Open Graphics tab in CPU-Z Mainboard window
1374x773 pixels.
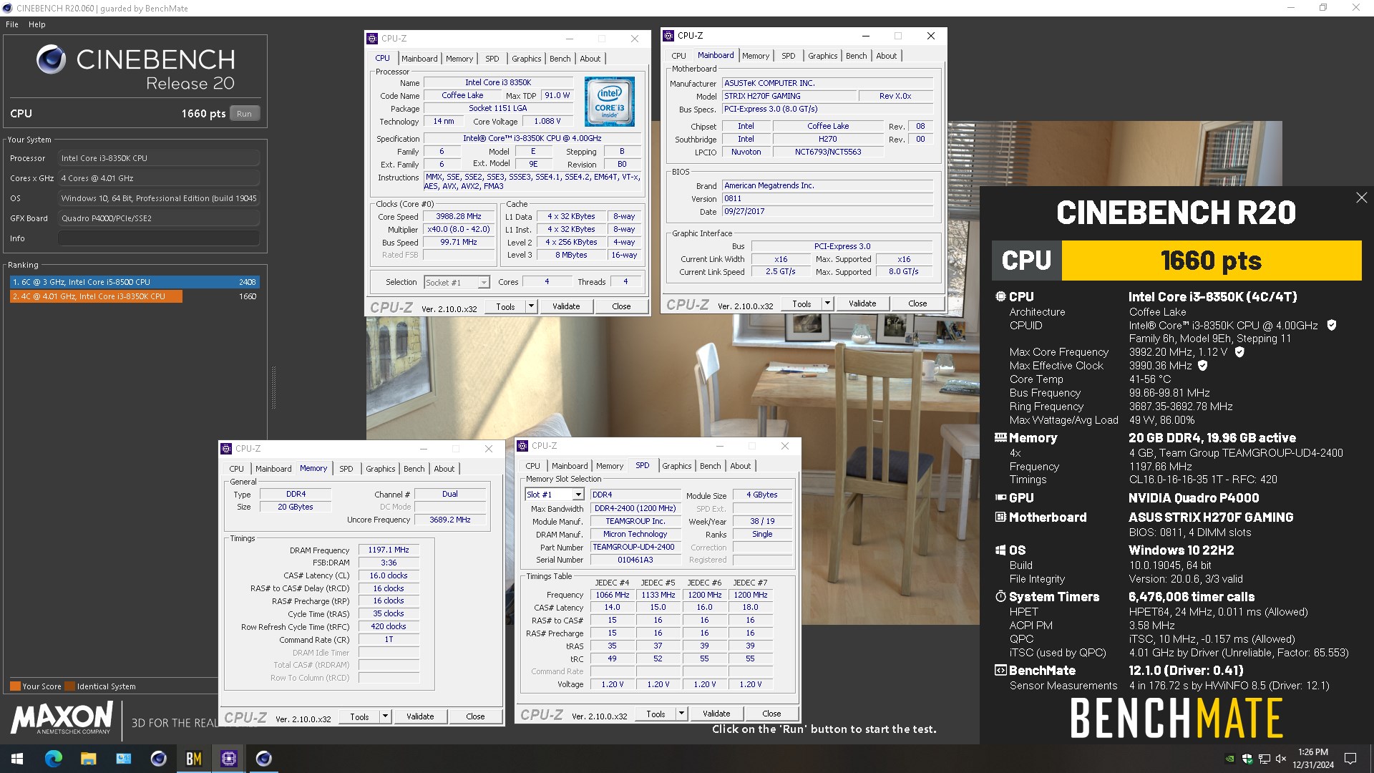coord(823,56)
